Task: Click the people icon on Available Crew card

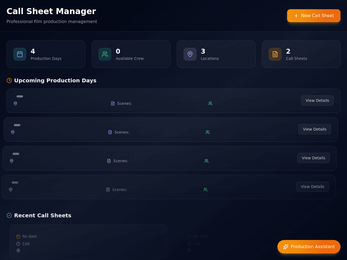Action: (105, 54)
